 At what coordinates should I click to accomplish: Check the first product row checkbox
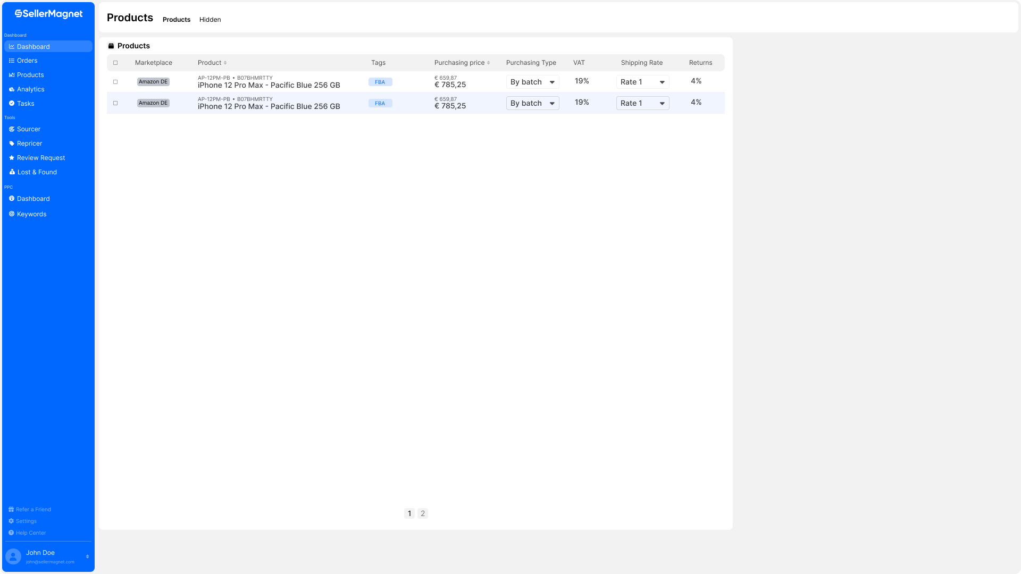click(x=115, y=82)
